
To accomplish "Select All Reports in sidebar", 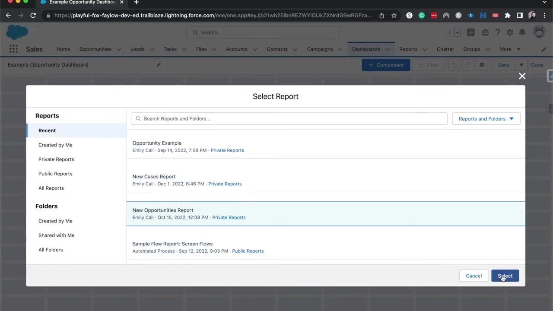I will pos(51,188).
